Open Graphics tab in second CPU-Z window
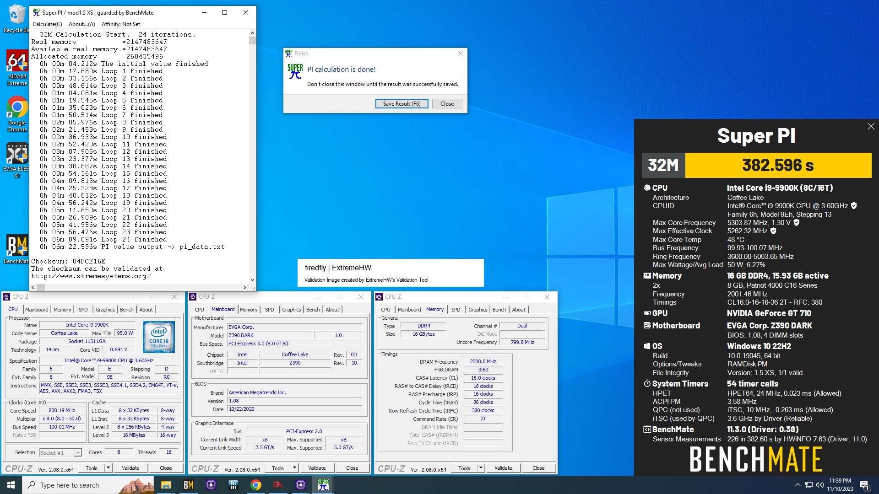Screen dimensions: 879x494 click(x=291, y=310)
